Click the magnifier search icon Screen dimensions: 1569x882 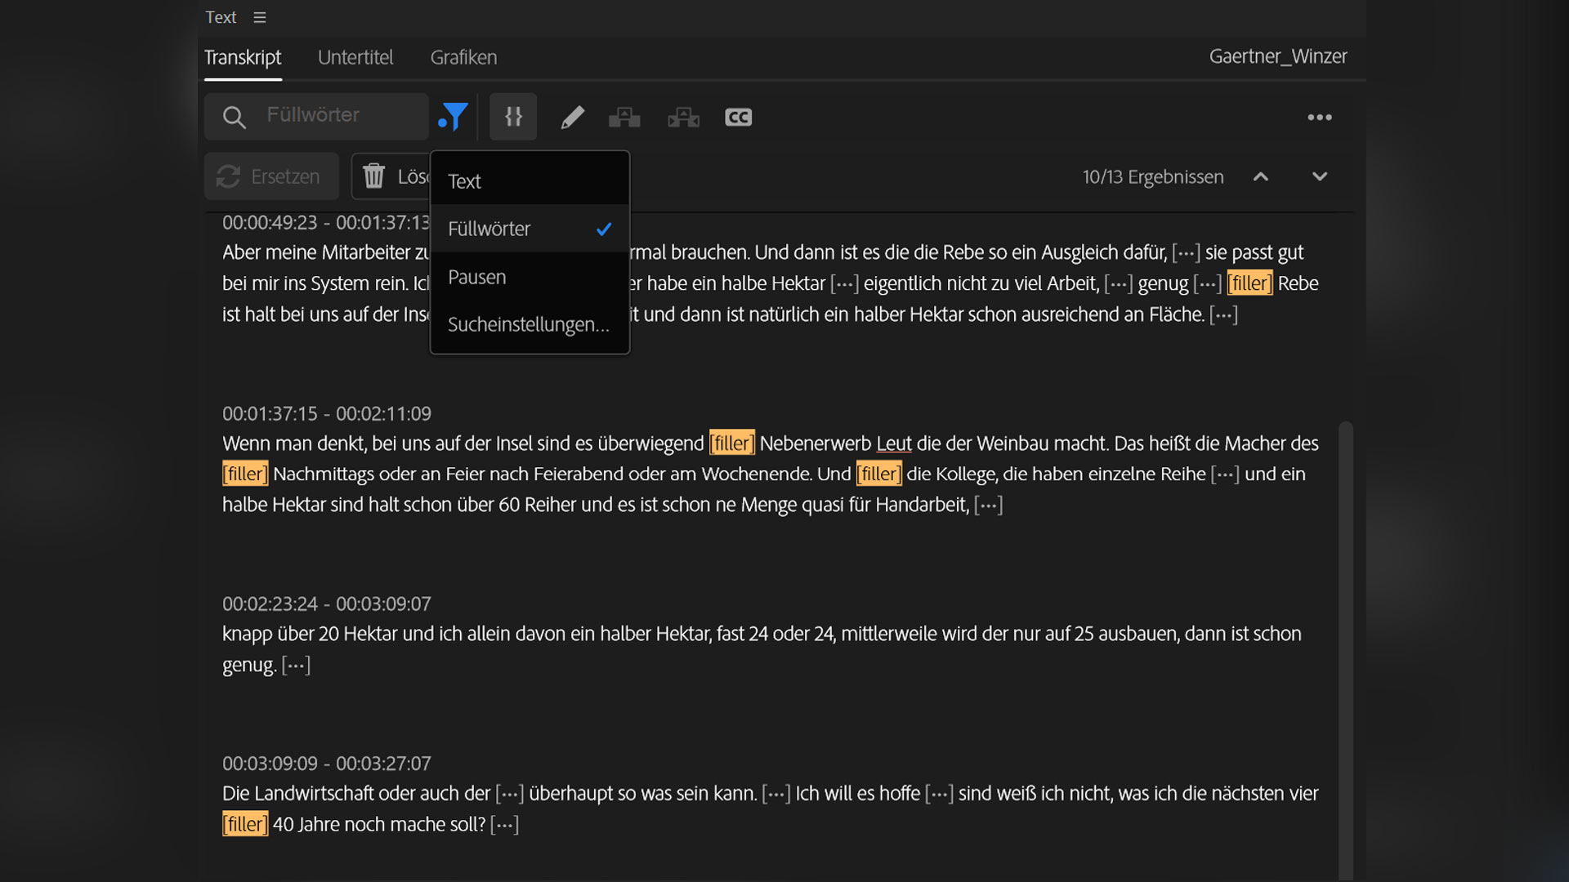(x=235, y=117)
